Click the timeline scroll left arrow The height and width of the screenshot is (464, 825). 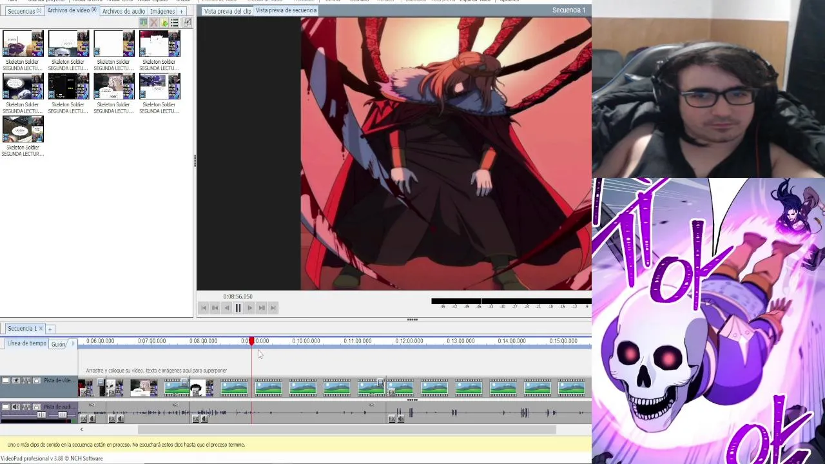click(81, 430)
